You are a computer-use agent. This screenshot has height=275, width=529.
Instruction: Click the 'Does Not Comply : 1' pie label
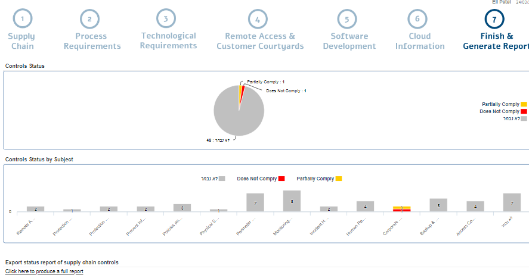point(286,91)
